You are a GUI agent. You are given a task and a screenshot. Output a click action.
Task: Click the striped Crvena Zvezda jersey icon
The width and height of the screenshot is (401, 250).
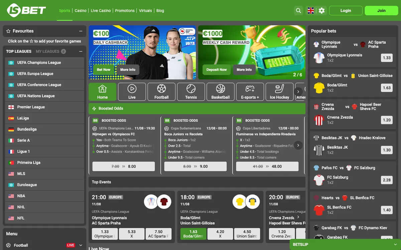(x=319, y=120)
